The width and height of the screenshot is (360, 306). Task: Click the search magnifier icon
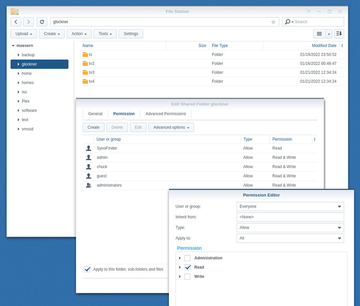pyautogui.click(x=288, y=22)
